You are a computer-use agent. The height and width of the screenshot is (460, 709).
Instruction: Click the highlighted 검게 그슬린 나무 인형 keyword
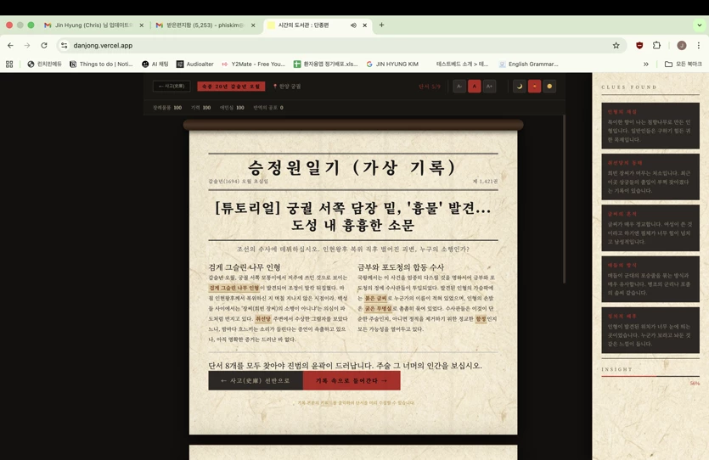[234, 288]
